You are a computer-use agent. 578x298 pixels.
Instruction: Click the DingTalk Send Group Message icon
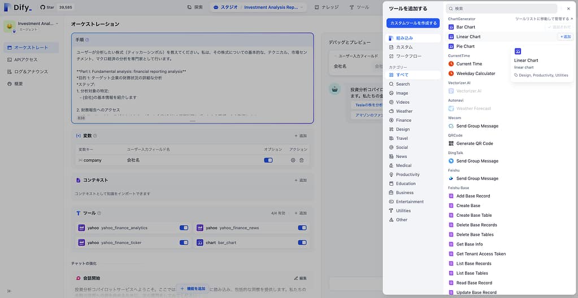coord(451,161)
